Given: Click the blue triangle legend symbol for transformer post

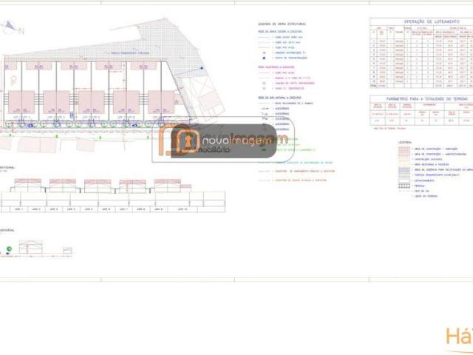Looking at the screenshot, I should click(264, 58).
